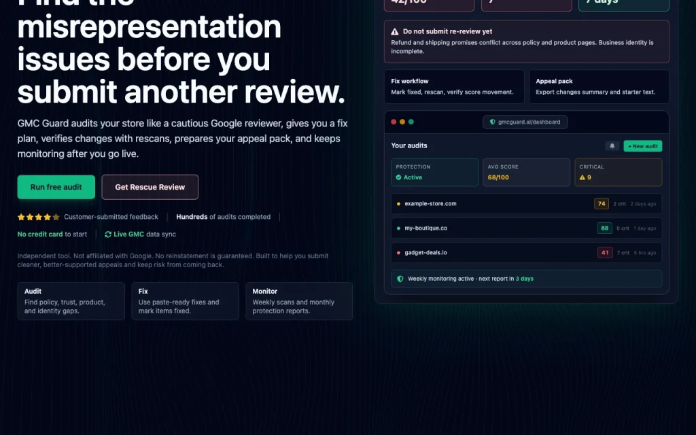The image size is (696, 435).
Task: Open the Appeal pack card
Action: click(599, 86)
